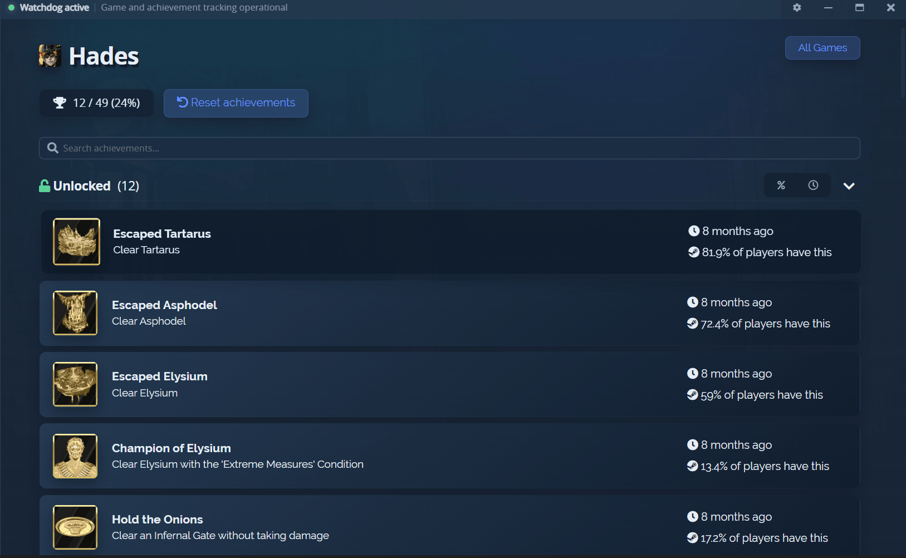Click the green unlocked padlock icon
Viewport: 906px width, 558px height.
pyautogui.click(x=45, y=185)
